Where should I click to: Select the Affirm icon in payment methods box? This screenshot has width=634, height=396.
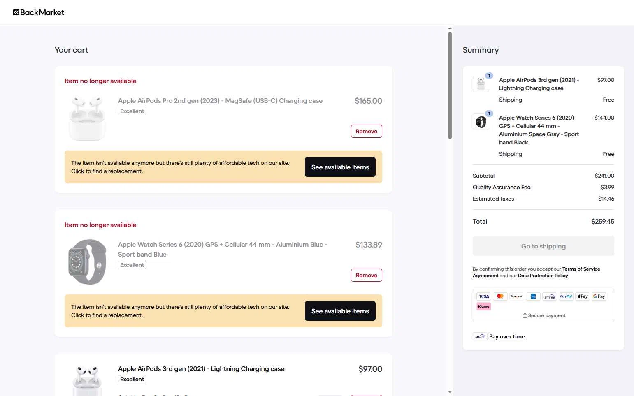(550, 296)
